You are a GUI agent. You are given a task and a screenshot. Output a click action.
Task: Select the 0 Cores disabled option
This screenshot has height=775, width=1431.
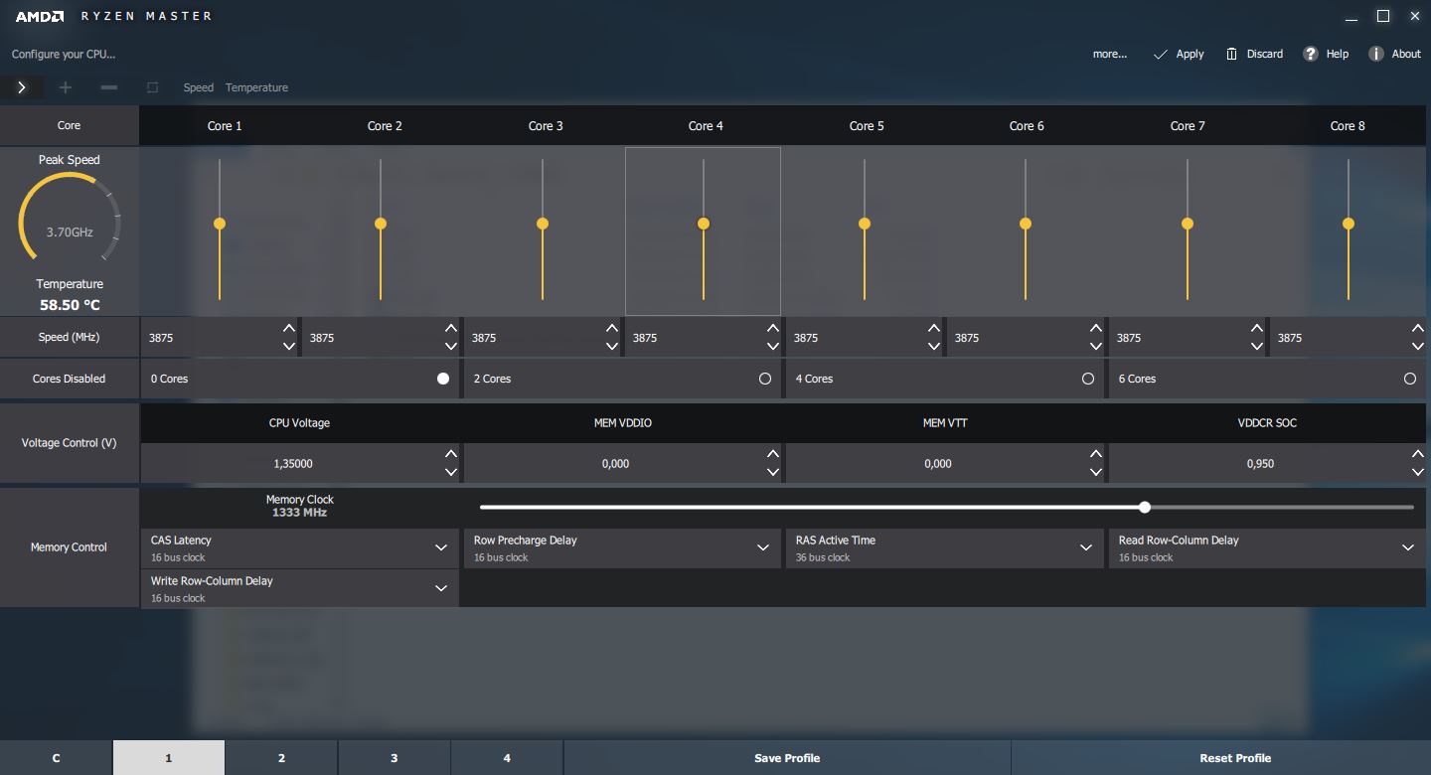pyautogui.click(x=443, y=379)
